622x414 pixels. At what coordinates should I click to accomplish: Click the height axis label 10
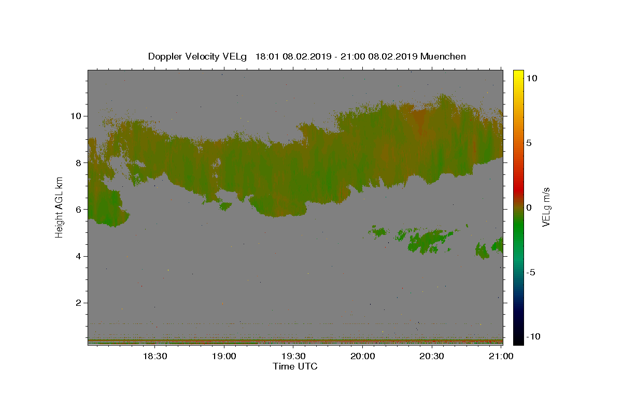pyautogui.click(x=76, y=115)
